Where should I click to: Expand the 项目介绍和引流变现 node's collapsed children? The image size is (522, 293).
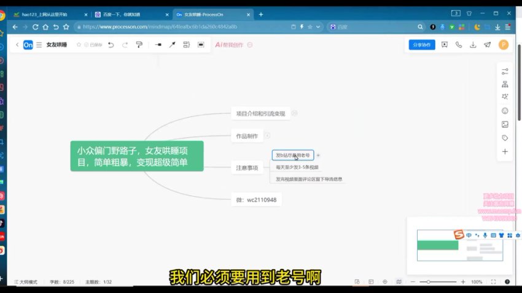point(294,113)
